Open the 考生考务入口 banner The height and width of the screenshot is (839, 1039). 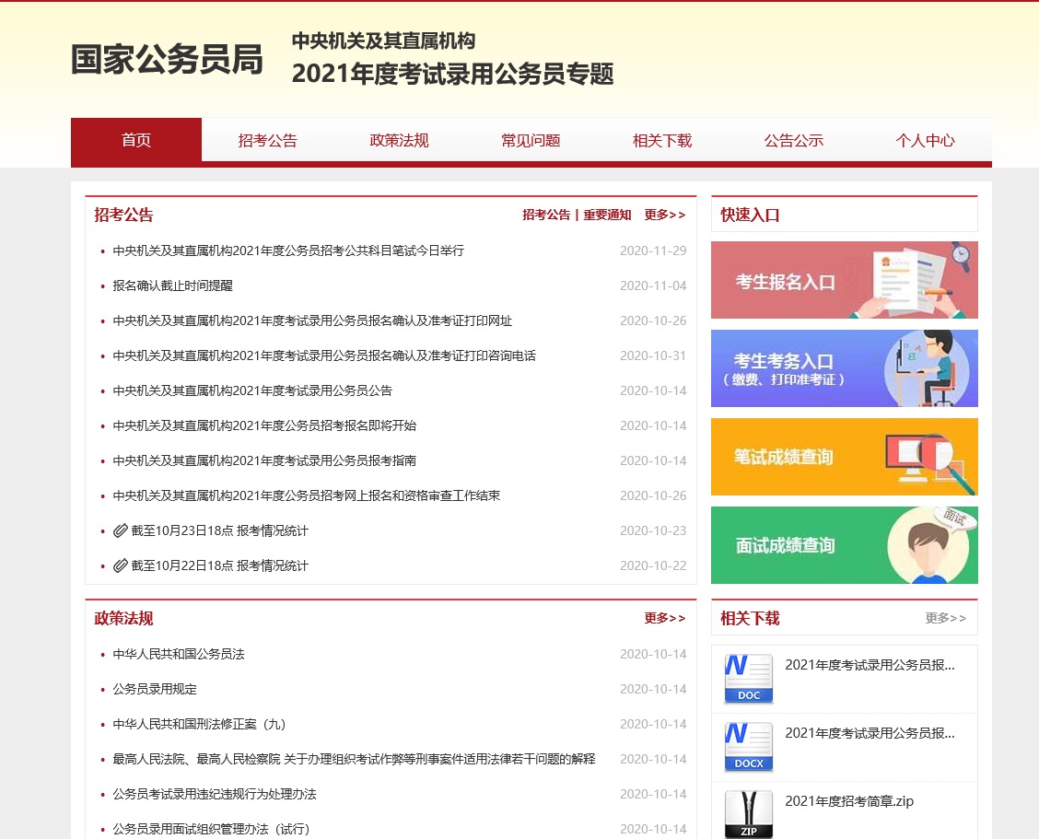click(844, 368)
